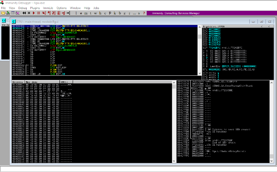277x172 pixels.
Task: Select the Rgui.<ModuleEntryPoint> stack row
Action: click(223, 151)
